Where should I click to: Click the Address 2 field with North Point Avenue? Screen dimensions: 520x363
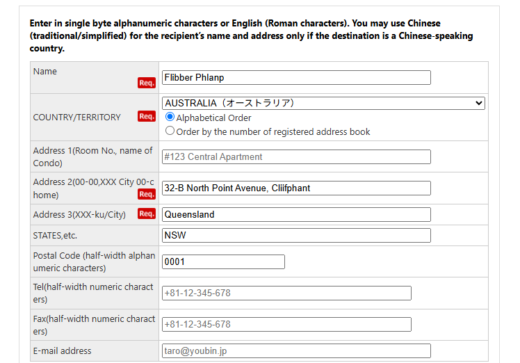coord(296,188)
